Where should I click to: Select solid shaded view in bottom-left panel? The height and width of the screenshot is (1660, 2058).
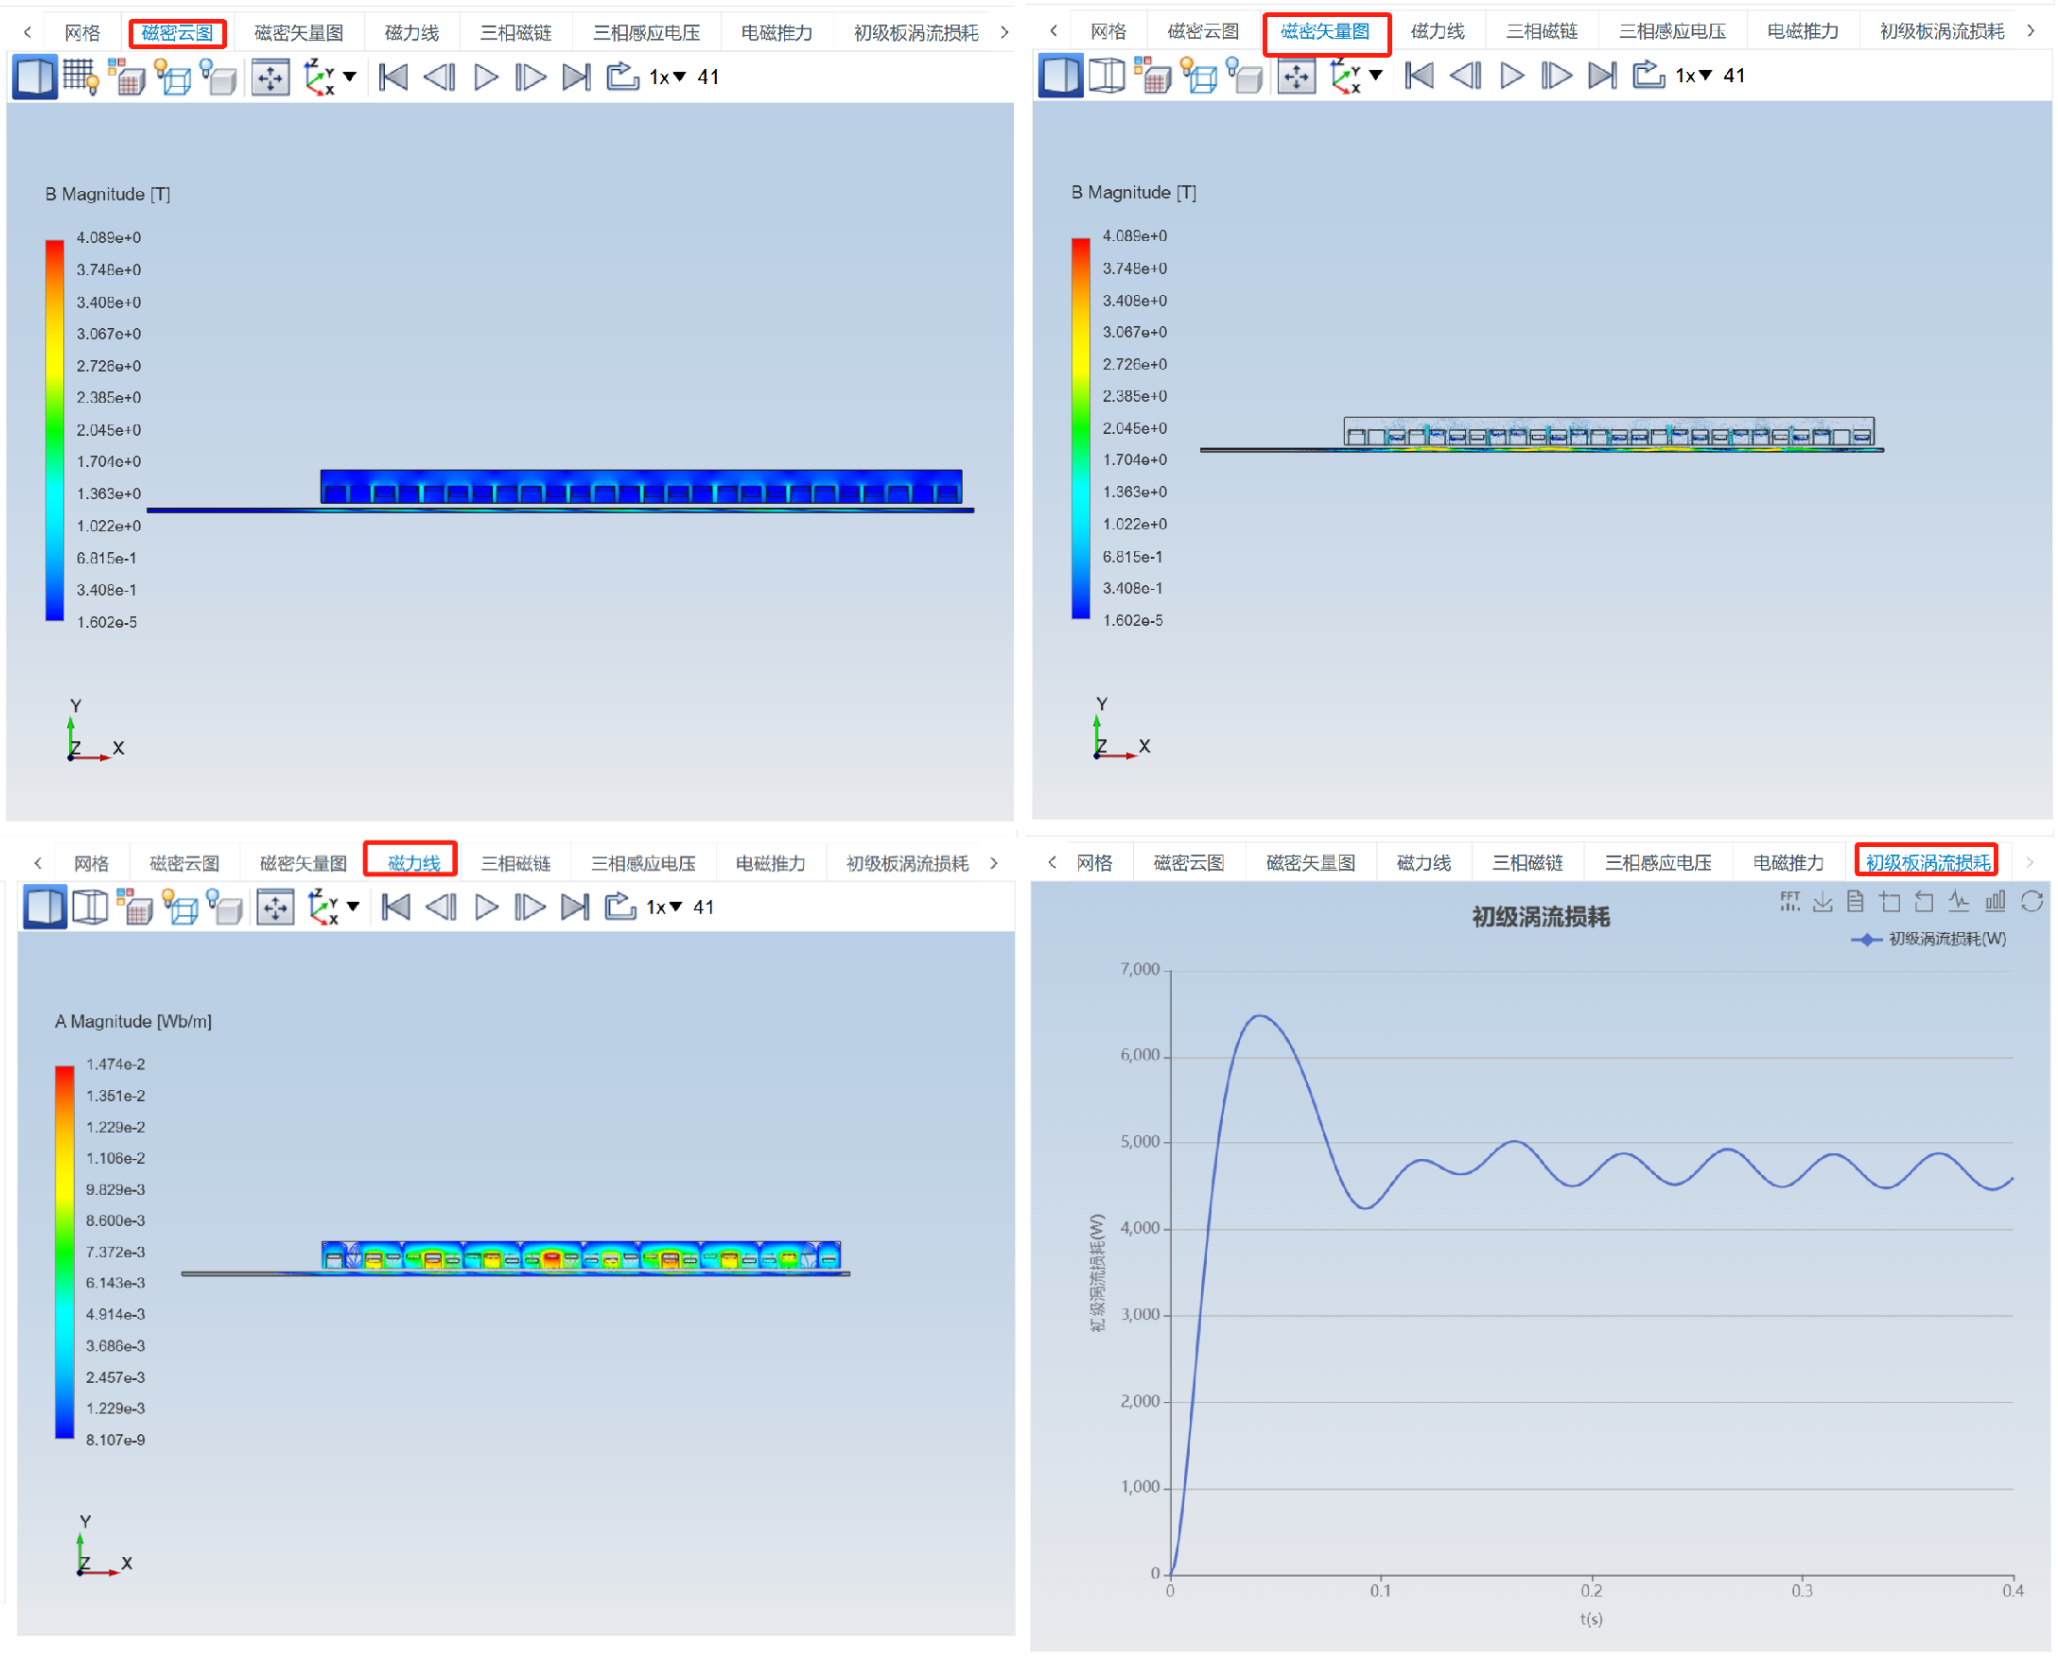(x=45, y=907)
